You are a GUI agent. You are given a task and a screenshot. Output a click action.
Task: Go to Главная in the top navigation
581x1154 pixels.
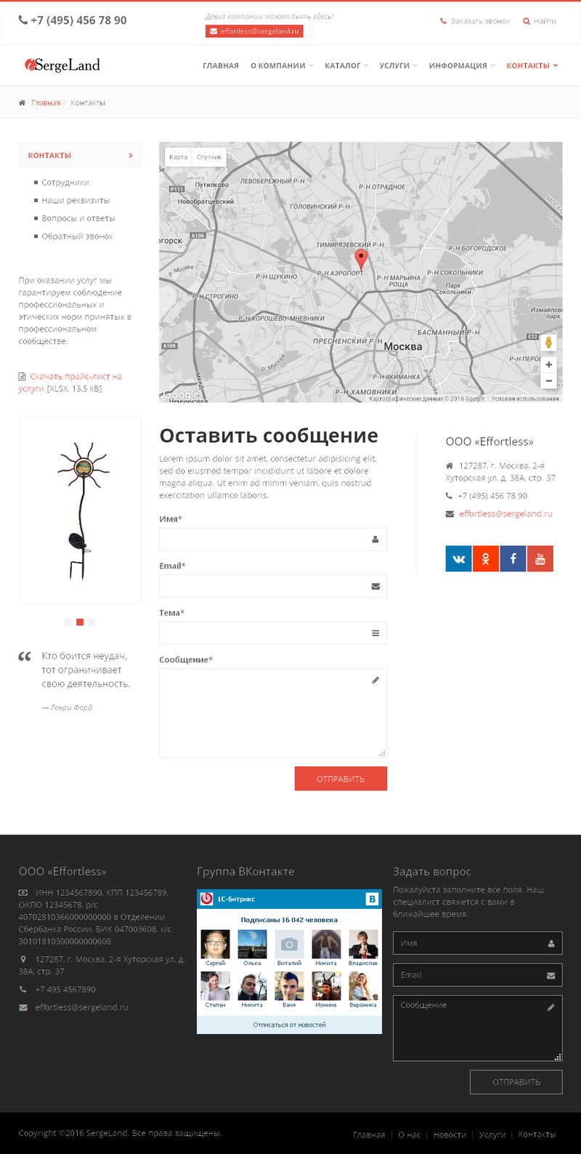221,65
